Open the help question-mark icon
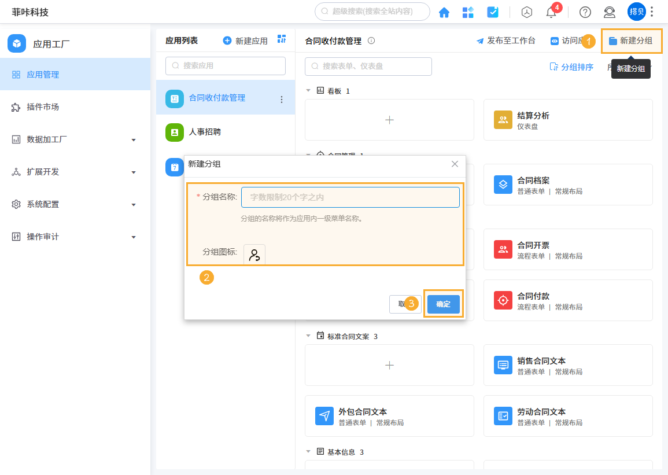668x475 pixels. click(585, 12)
